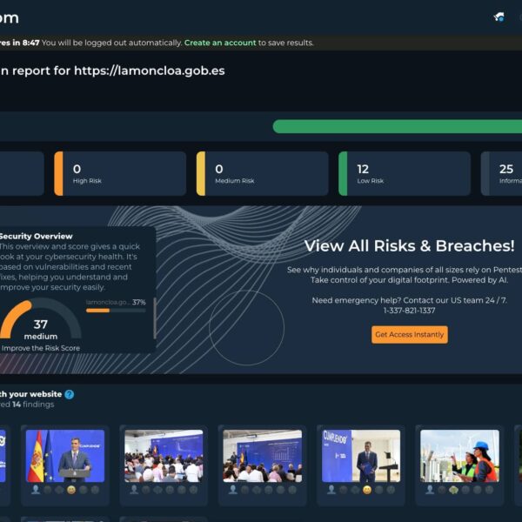522x522 pixels.
Task: Open the 0 High Risk card
Action: click(x=120, y=173)
